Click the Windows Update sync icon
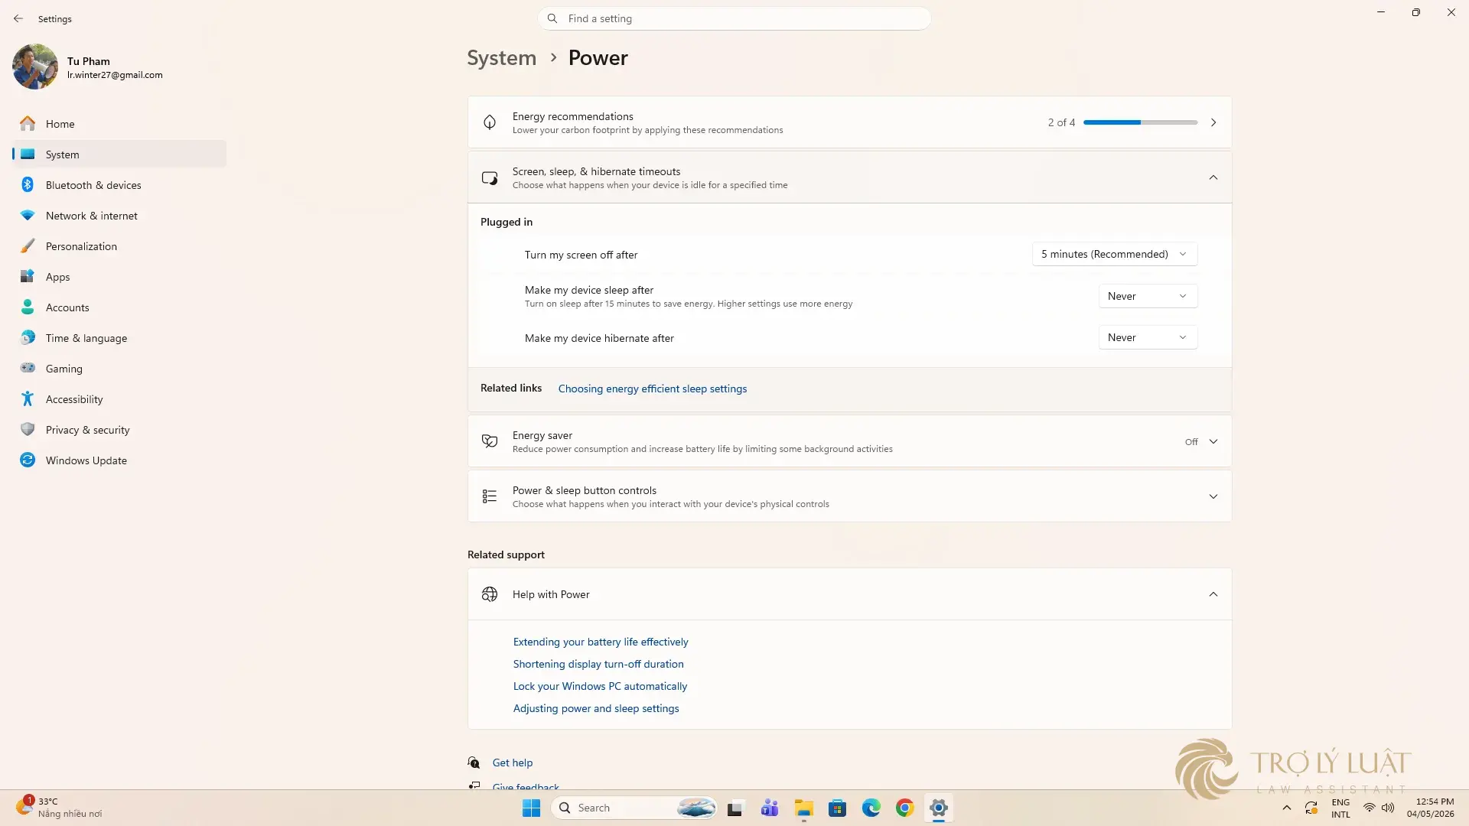 tap(28, 460)
